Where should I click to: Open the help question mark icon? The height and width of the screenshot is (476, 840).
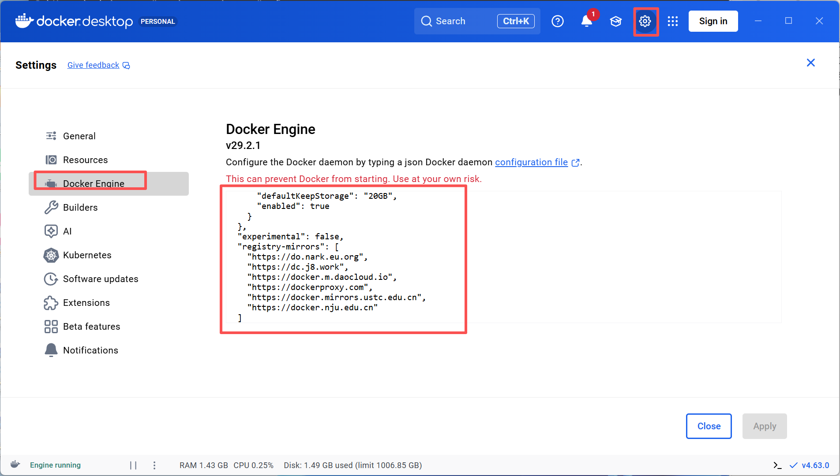pyautogui.click(x=558, y=21)
